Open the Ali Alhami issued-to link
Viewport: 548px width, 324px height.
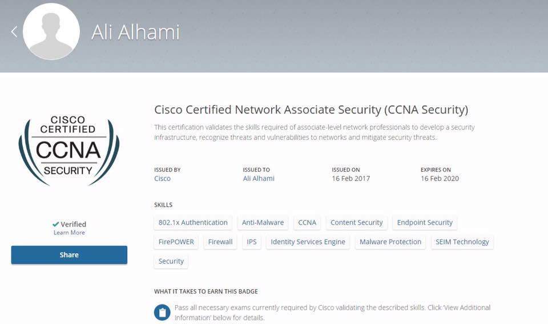point(259,179)
